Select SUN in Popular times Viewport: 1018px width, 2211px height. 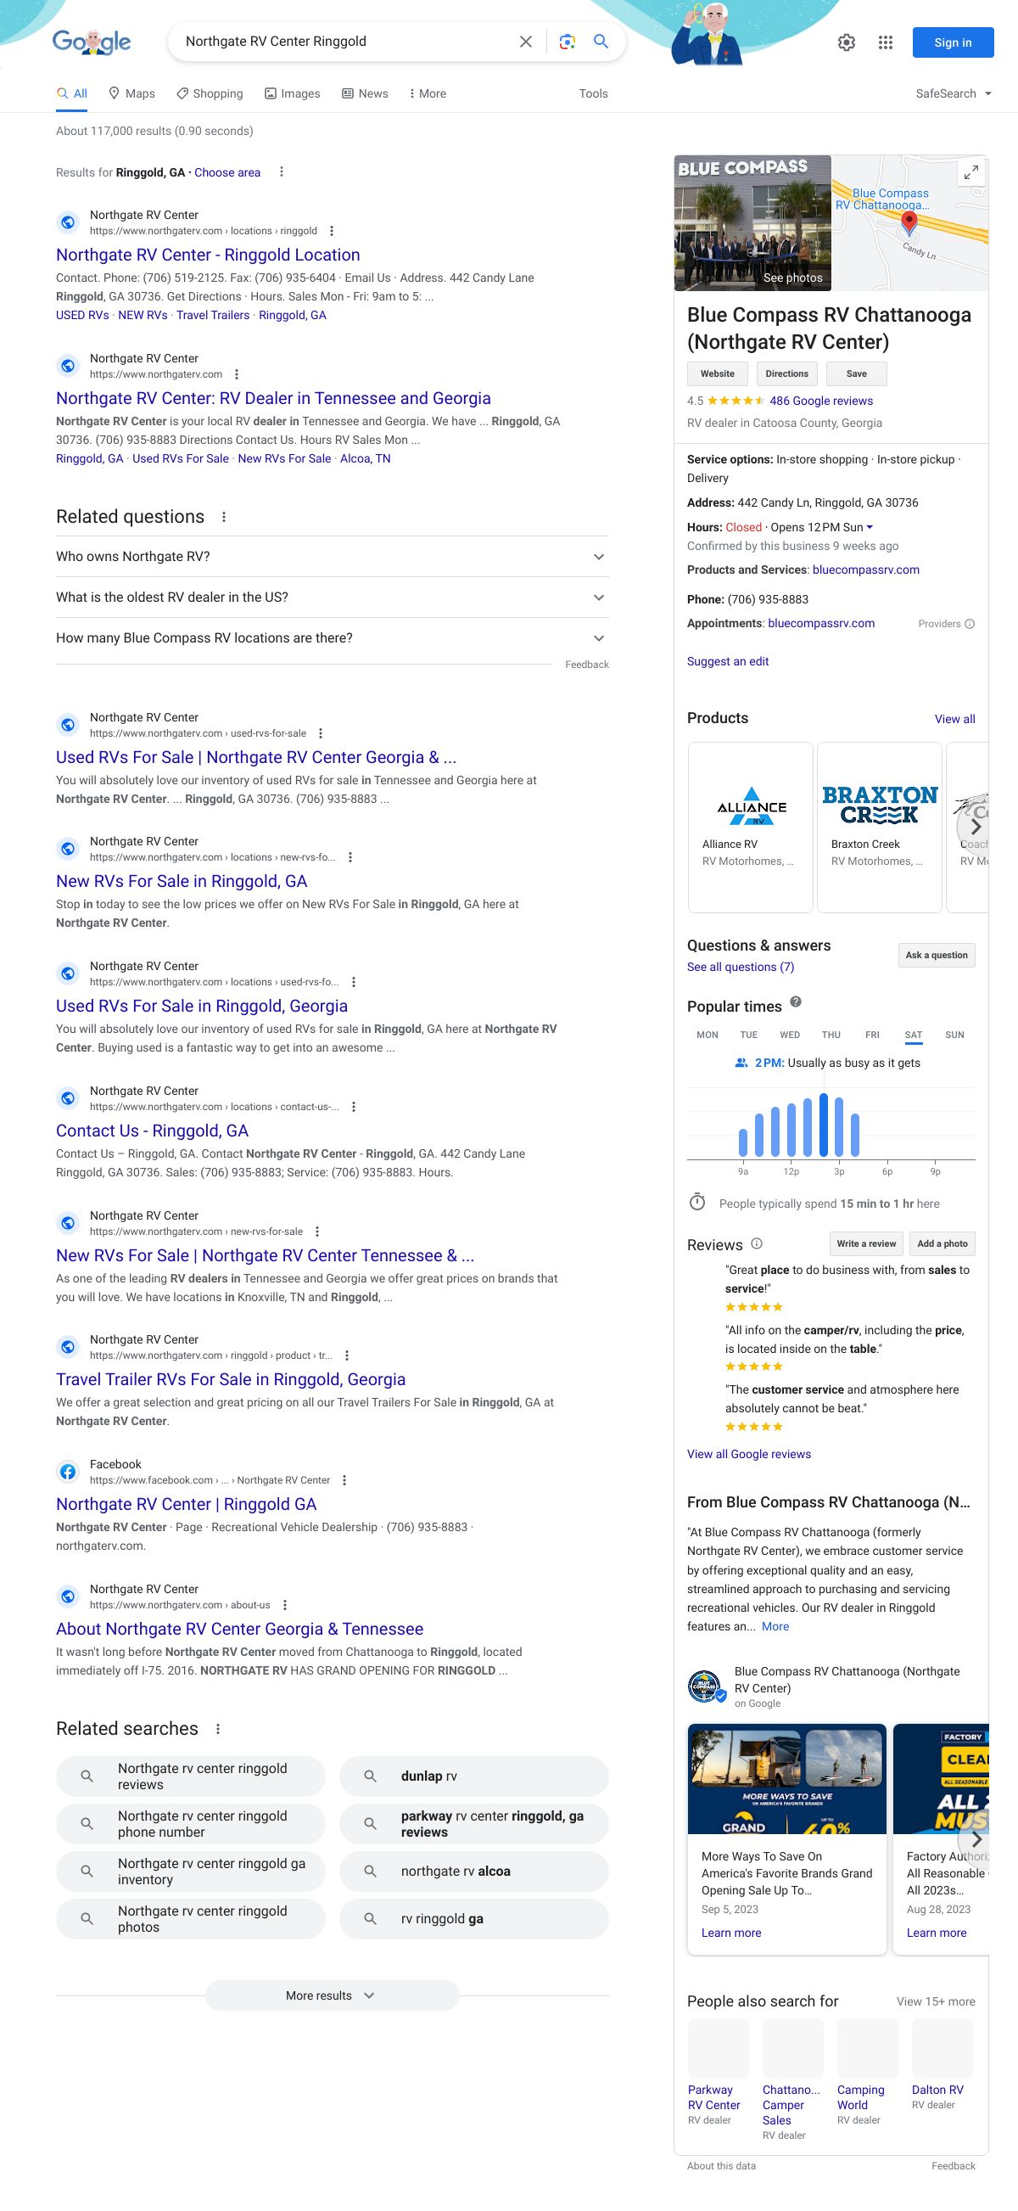click(954, 1035)
